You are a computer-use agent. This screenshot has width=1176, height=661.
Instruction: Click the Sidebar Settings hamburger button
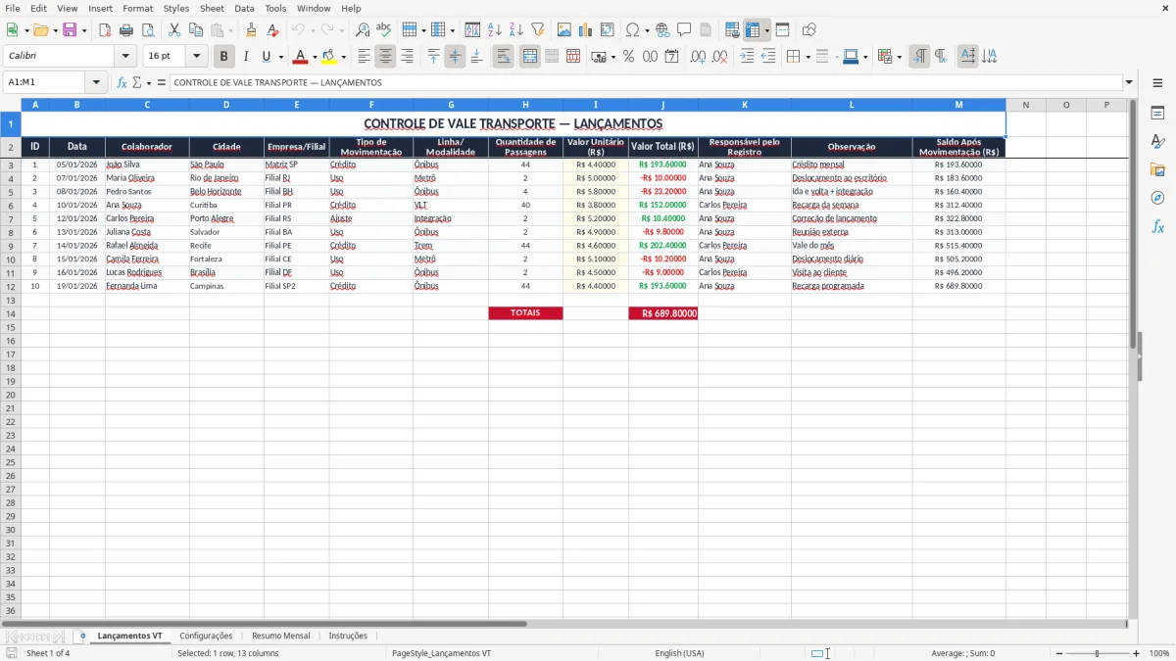[x=1158, y=83]
